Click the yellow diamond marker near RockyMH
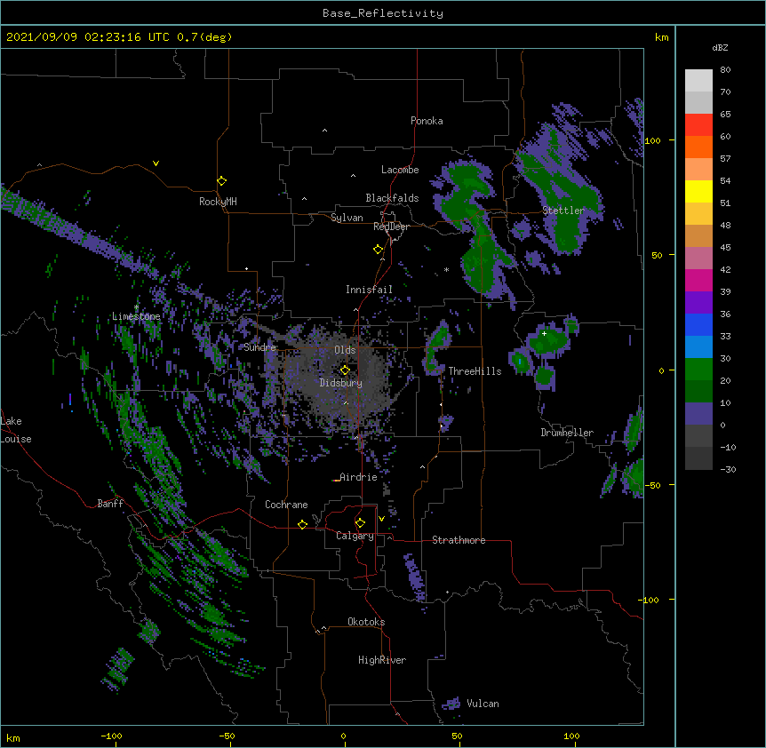The image size is (766, 748). pos(222,181)
